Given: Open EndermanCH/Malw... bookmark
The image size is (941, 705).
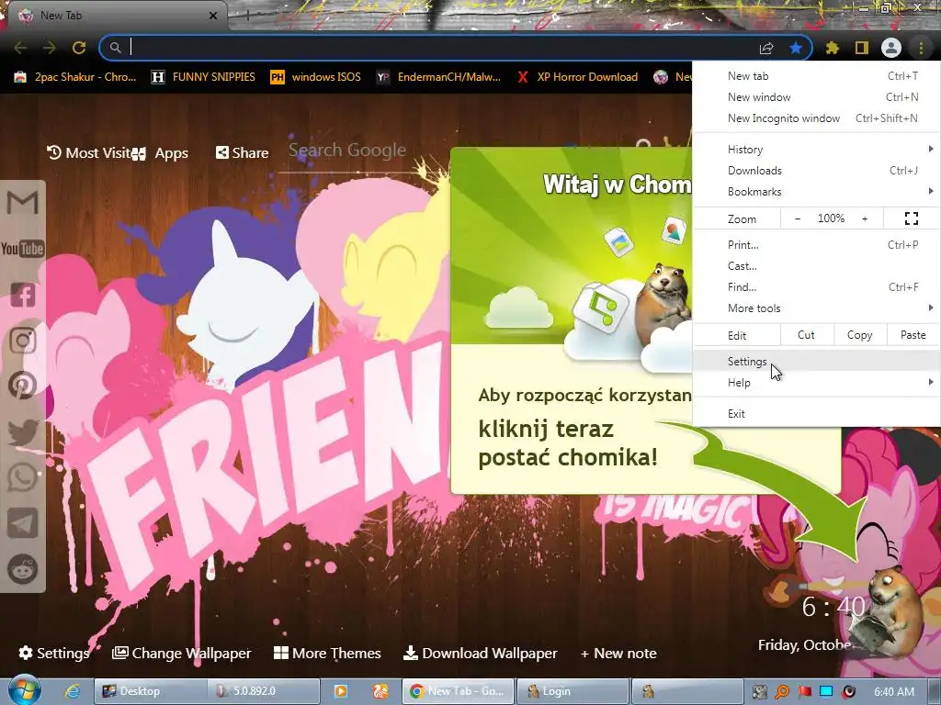Looking at the screenshot, I should pyautogui.click(x=438, y=77).
